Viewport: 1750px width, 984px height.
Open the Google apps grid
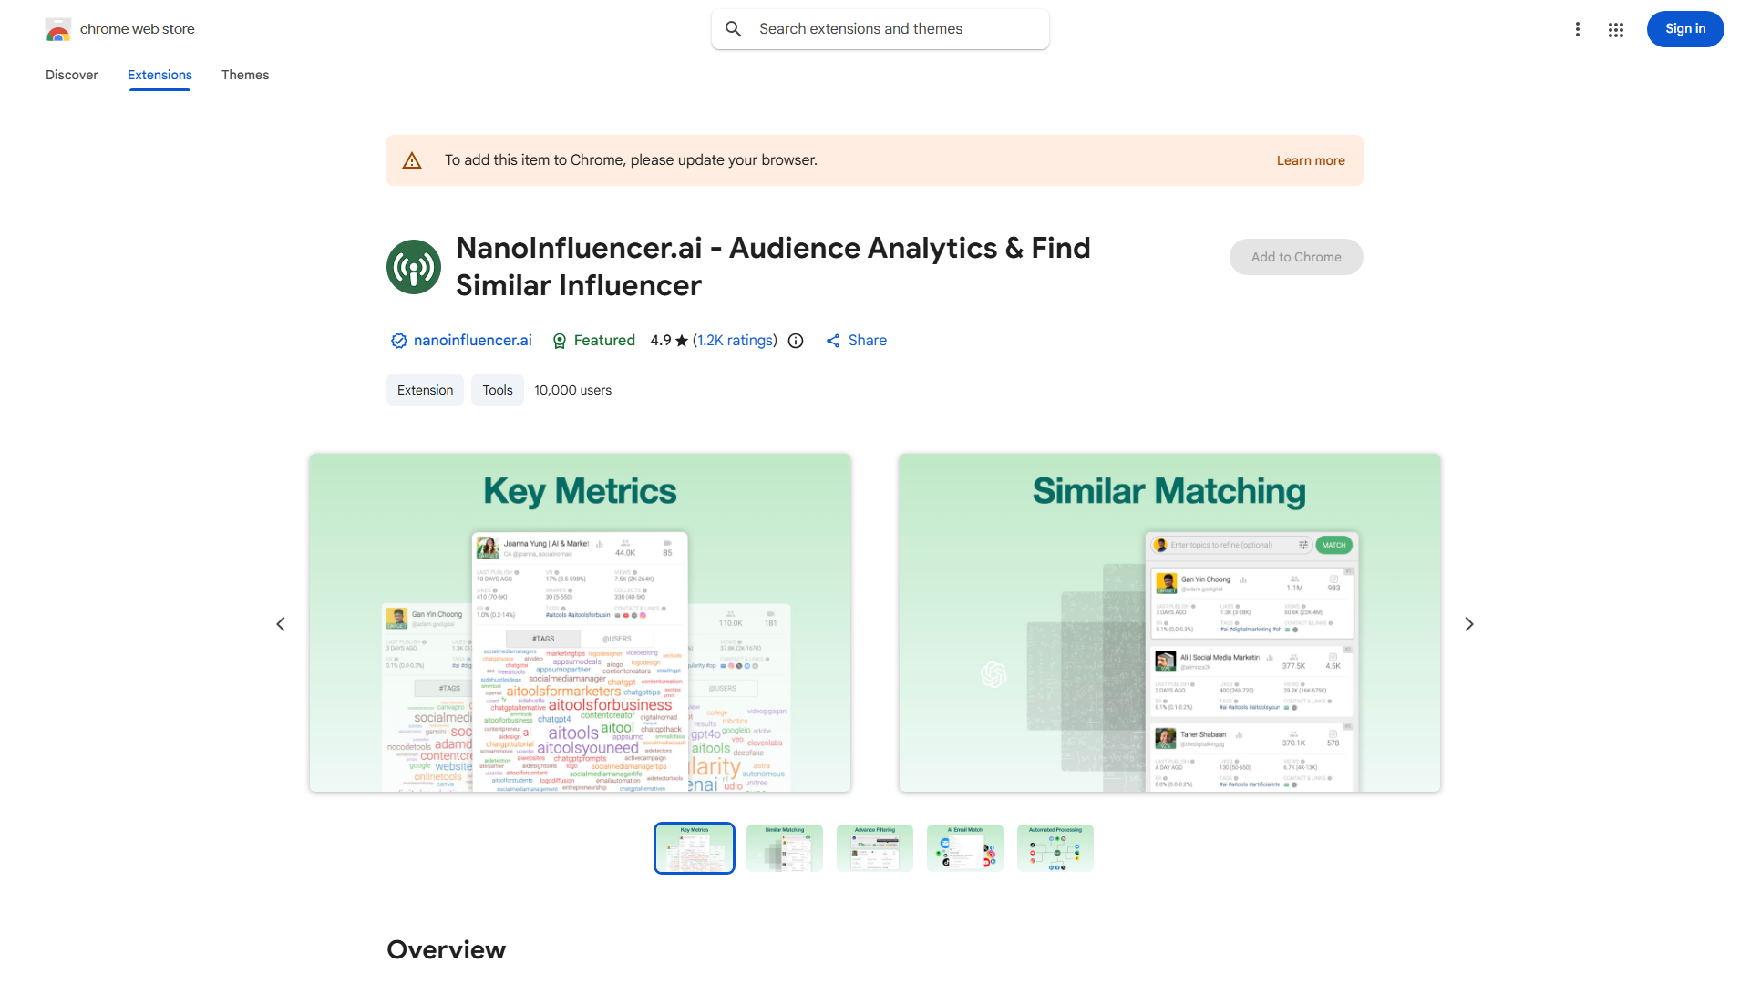(x=1615, y=29)
